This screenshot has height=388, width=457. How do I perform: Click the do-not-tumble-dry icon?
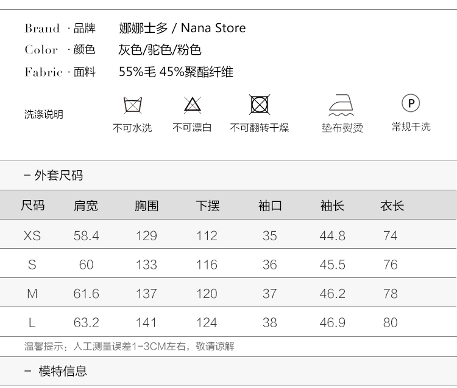[x=260, y=105]
